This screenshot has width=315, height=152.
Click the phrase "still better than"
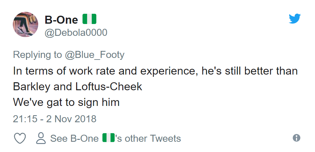tap(260, 71)
